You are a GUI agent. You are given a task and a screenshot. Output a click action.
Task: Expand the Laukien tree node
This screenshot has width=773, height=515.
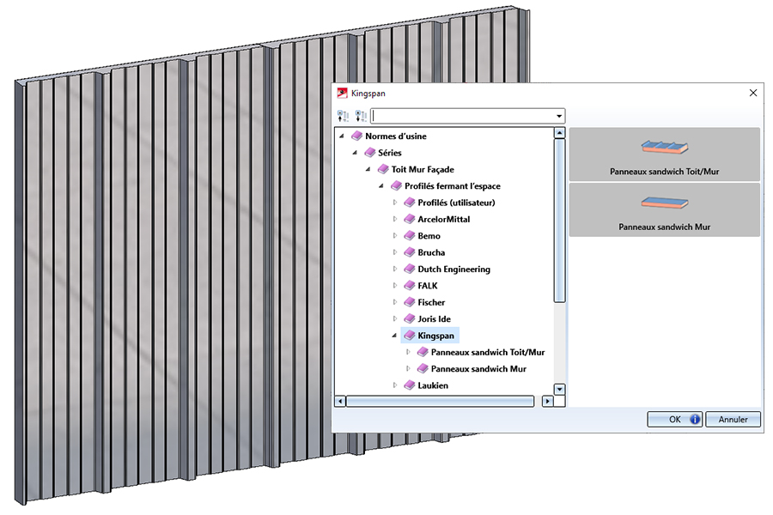coord(395,385)
